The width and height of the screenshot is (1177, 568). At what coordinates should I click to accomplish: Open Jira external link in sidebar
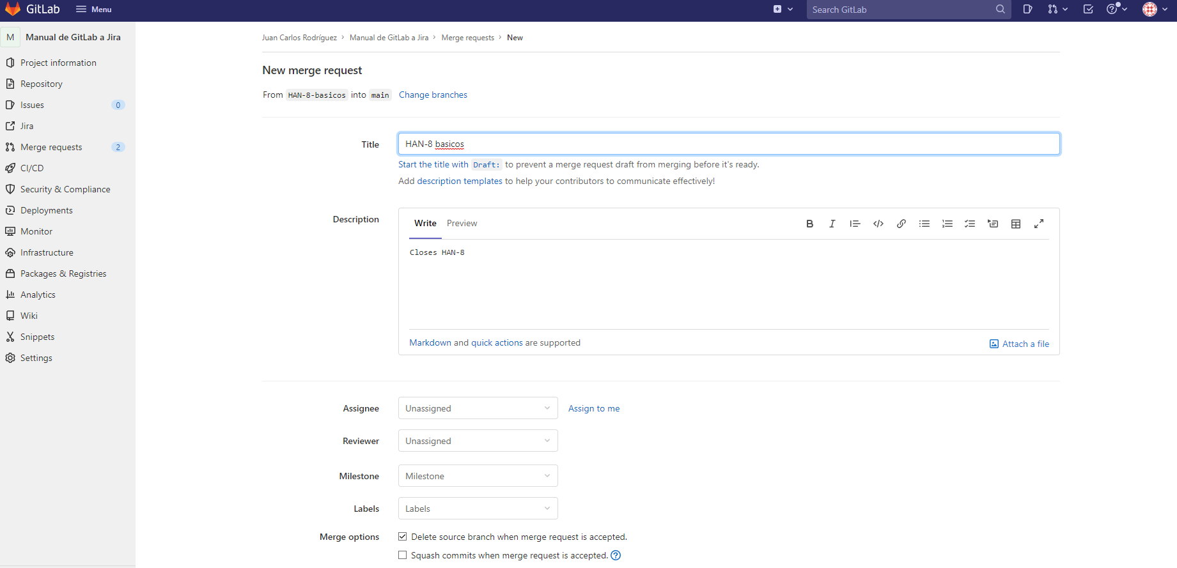coord(27,126)
